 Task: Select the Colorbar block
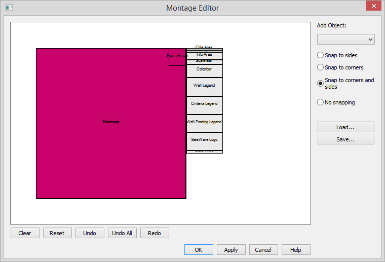point(204,70)
